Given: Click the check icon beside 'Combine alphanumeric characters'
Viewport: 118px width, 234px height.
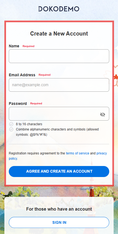Looking at the screenshot, I should coord(11,129).
